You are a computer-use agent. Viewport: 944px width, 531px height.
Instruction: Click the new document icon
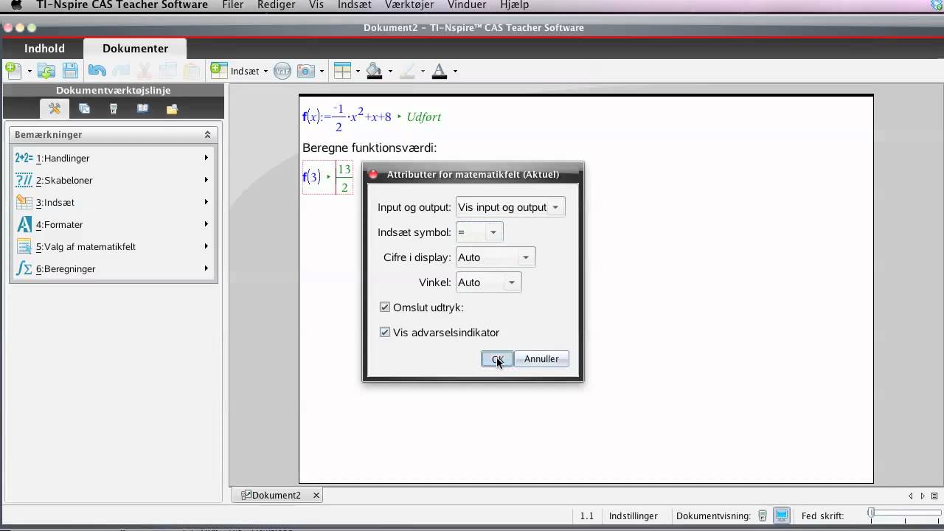click(13, 71)
